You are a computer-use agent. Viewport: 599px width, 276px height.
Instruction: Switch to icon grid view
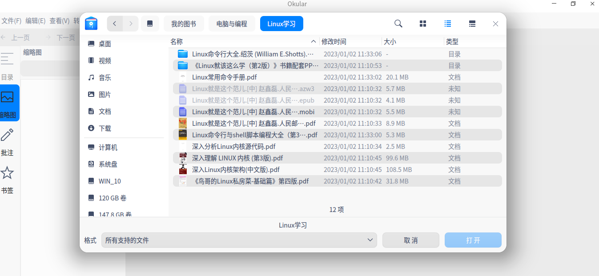(x=423, y=24)
